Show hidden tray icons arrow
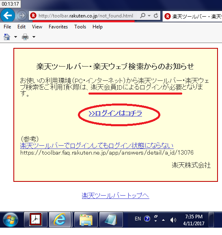222x235 pixels. 164,220
